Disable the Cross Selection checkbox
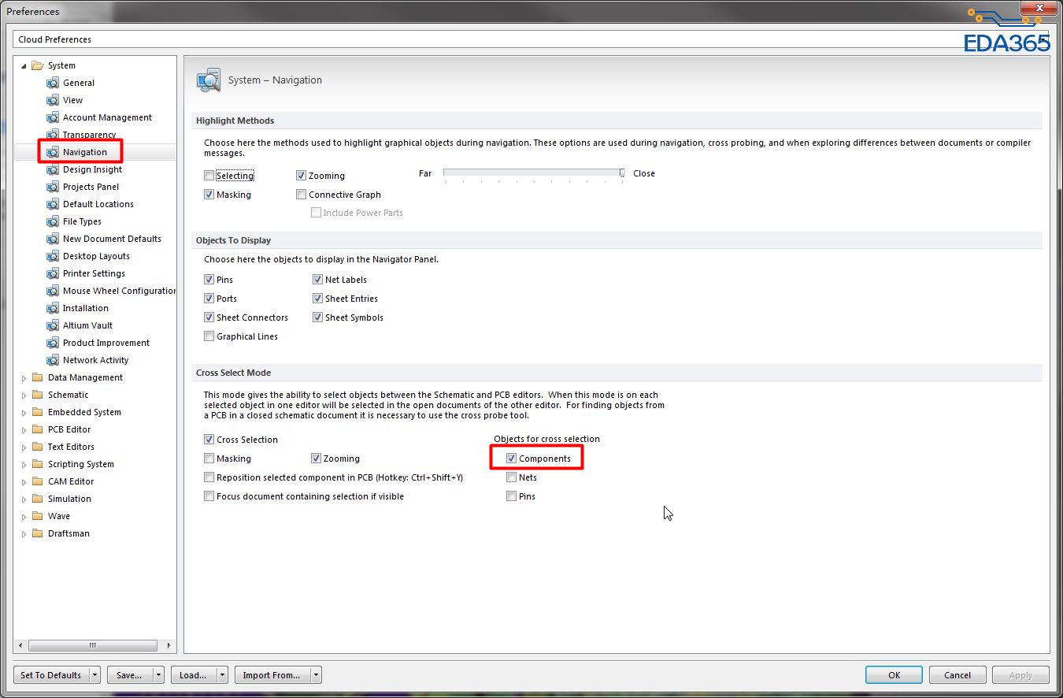1063x698 pixels. [209, 440]
